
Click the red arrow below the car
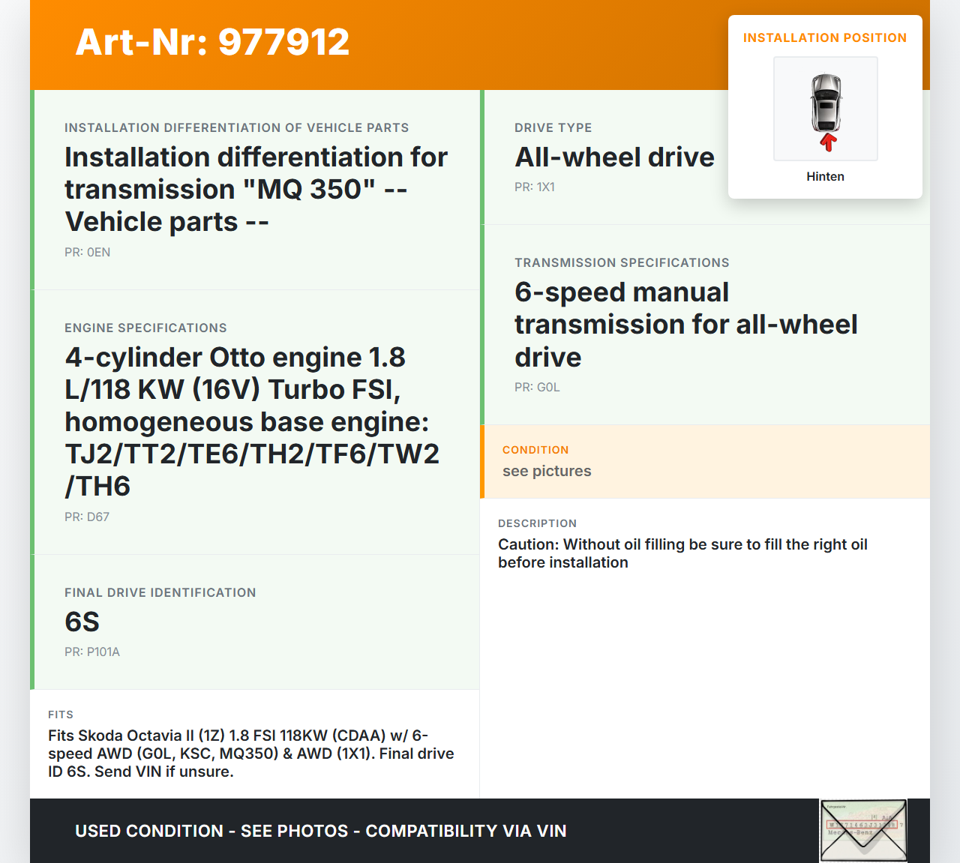[x=828, y=142]
